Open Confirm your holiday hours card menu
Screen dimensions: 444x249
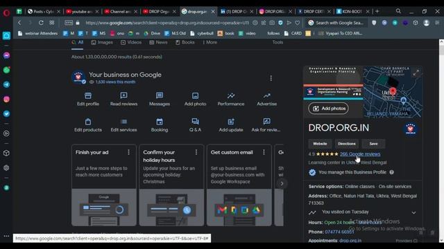pos(196,152)
